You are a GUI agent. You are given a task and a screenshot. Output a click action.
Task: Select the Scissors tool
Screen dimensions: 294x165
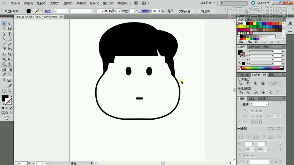coord(10,49)
